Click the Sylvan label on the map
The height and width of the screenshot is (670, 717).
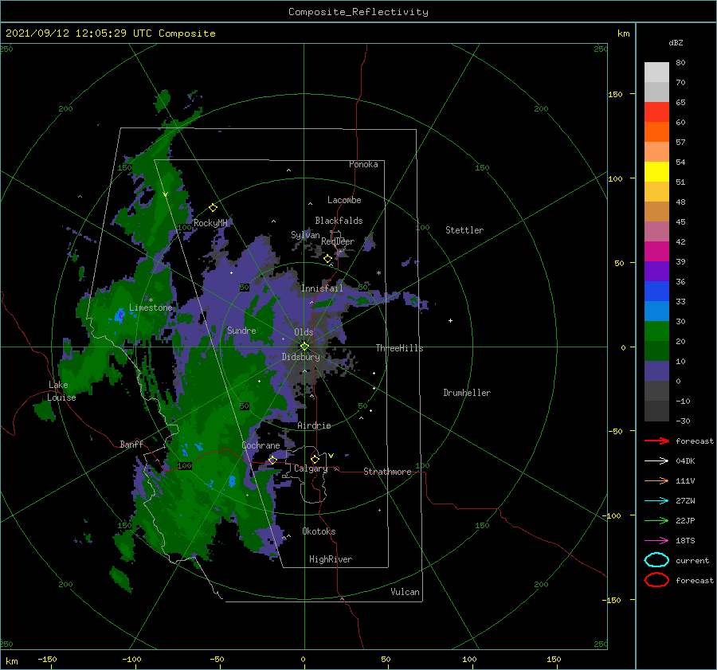click(x=305, y=235)
